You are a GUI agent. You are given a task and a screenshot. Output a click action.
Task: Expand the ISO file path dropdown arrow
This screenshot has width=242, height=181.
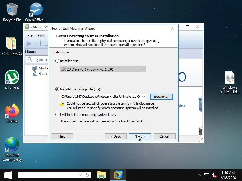143,97
